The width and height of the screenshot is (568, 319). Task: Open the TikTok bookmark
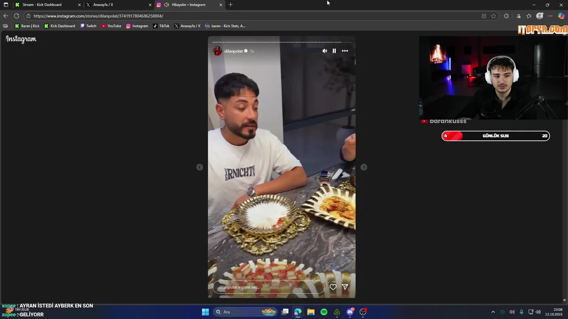(161, 26)
